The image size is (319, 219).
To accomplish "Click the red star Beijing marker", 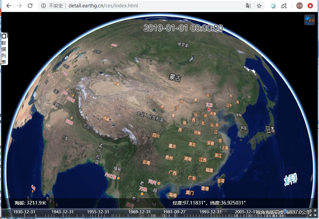I will [x=209, y=109].
